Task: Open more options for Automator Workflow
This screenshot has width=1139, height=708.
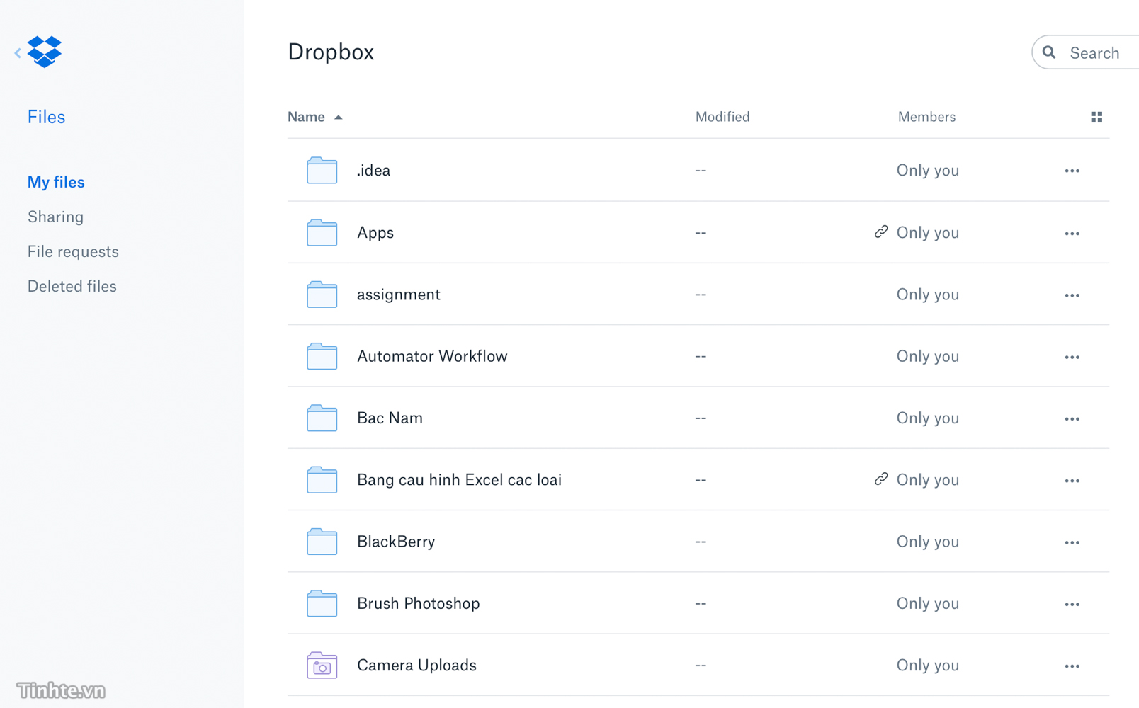Action: [1072, 357]
